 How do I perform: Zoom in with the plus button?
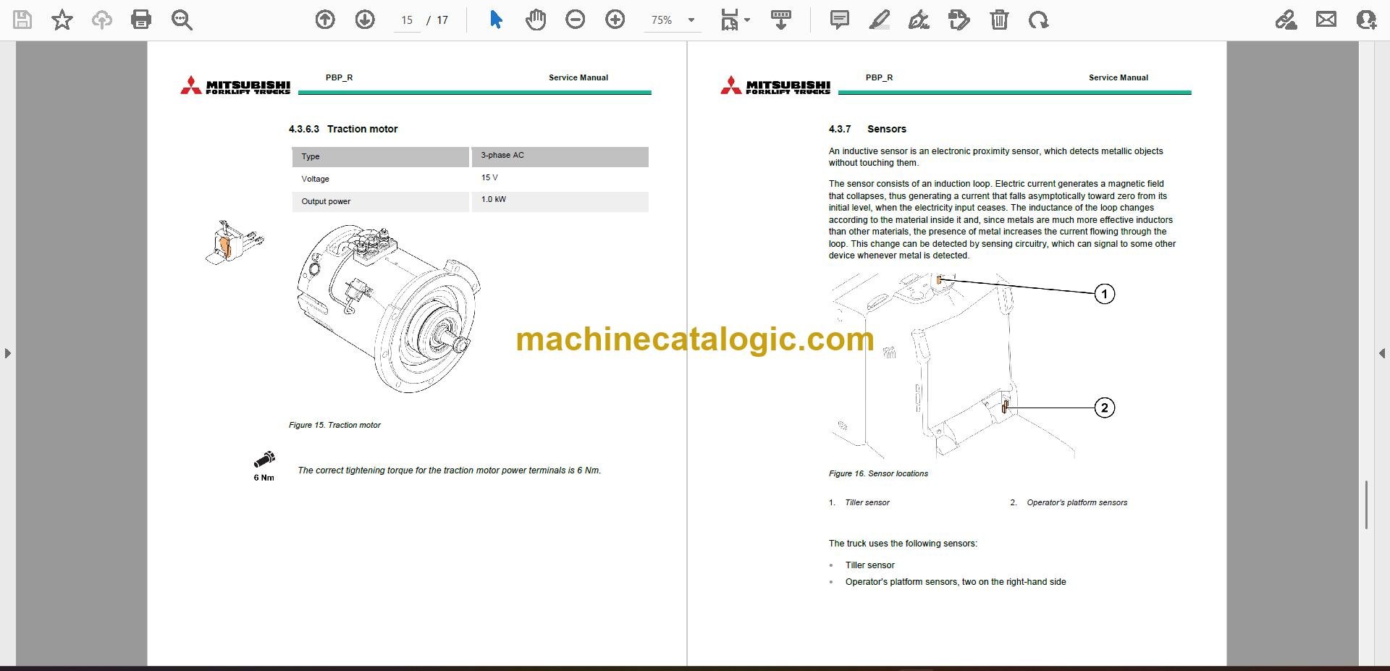click(x=615, y=20)
